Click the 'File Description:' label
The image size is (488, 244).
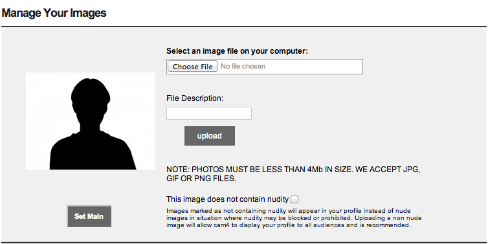pos(195,98)
